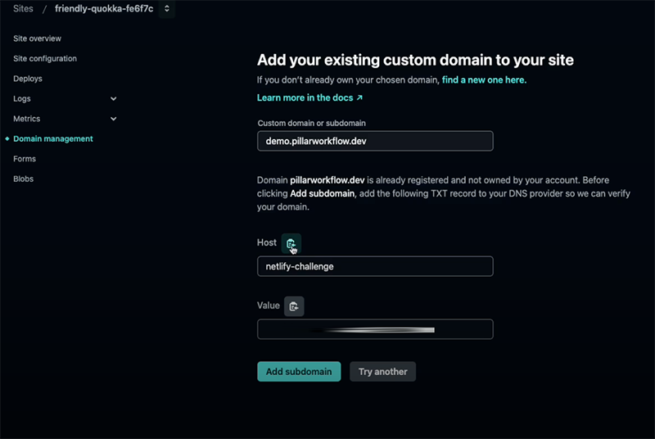Navigate to Deploys in the sidebar
Image resolution: width=655 pixels, height=439 pixels.
pyautogui.click(x=28, y=79)
